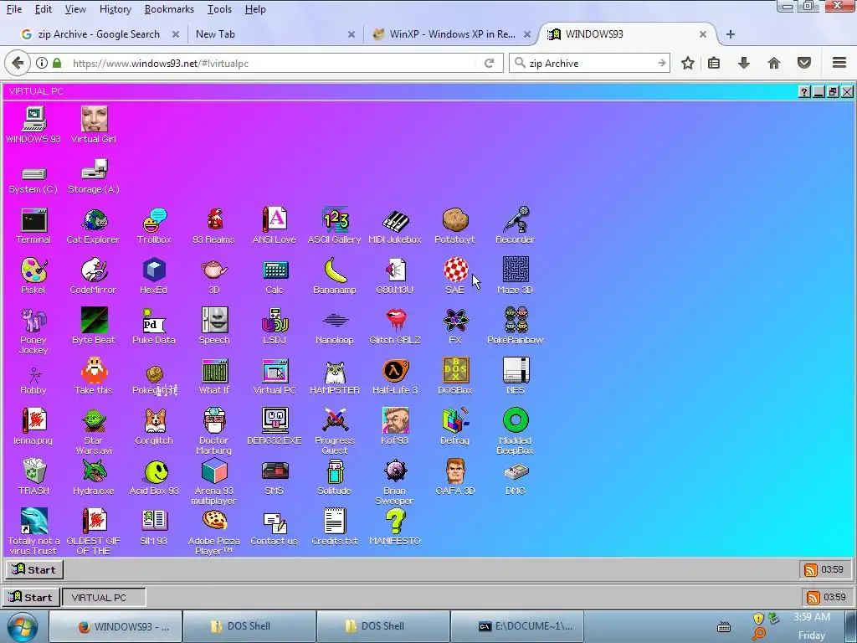Open the Virtual PC window help button
The height and width of the screenshot is (643, 857).
[x=804, y=91]
